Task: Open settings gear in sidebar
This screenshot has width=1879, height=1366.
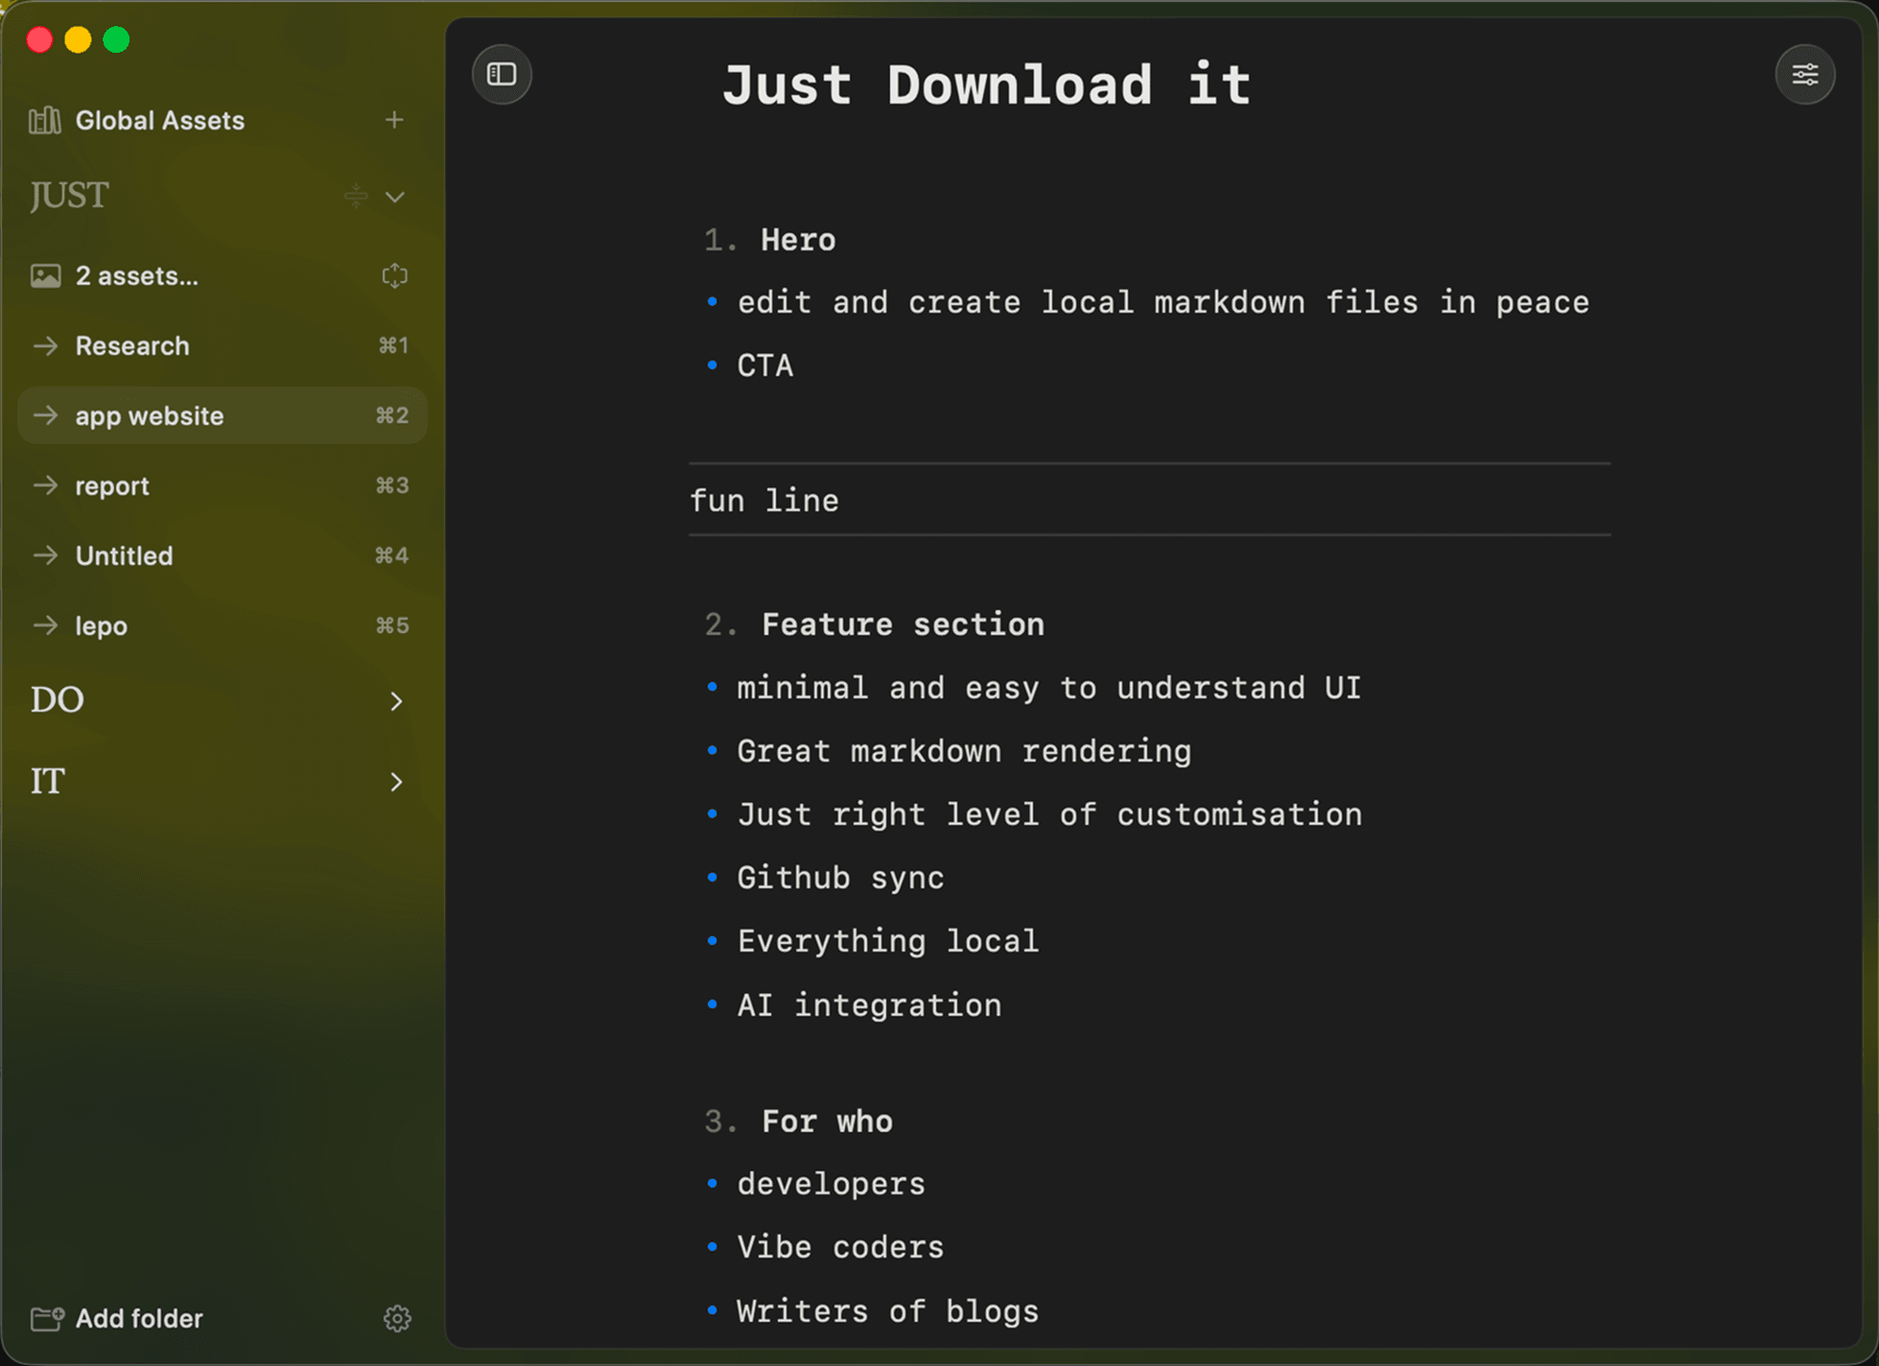Action: tap(397, 1318)
